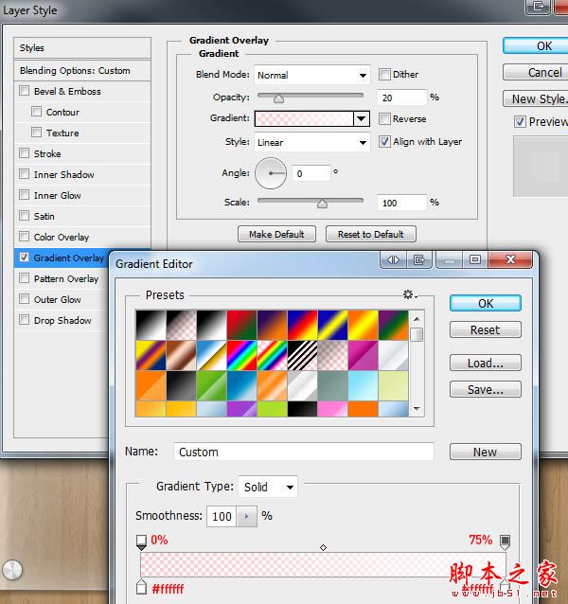The image size is (568, 604).
Task: Click the double-arrow icon in Gradient Editor title bar
Action: tap(394, 260)
